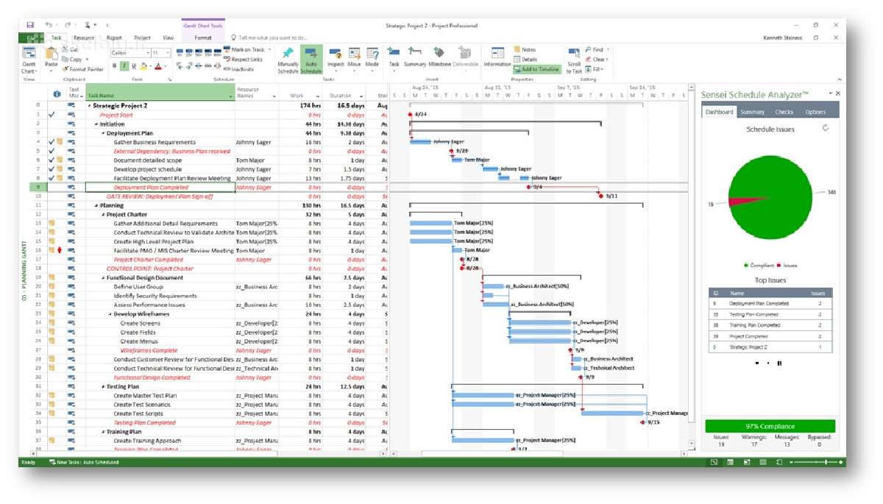Switch to the Summary tab in Sensei Analyzer
Viewport: 883px width, 504px height.
click(x=752, y=112)
